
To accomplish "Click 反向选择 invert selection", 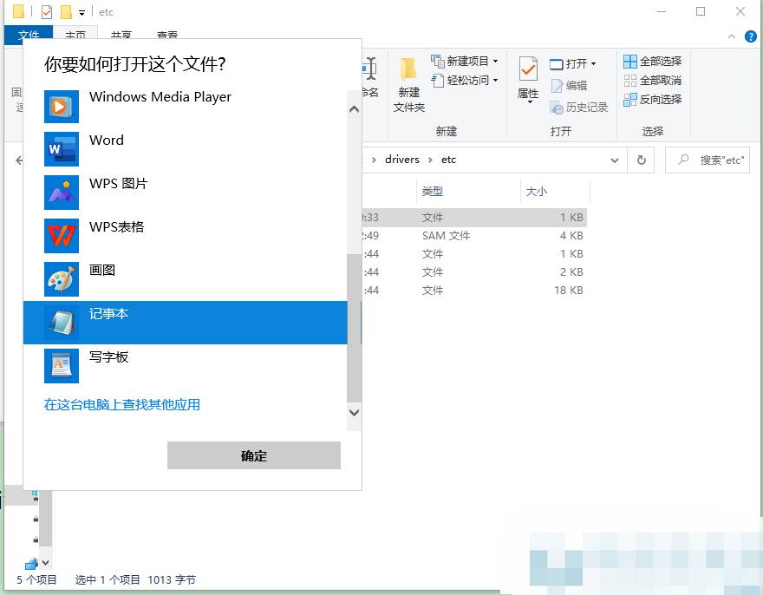I will click(x=652, y=100).
